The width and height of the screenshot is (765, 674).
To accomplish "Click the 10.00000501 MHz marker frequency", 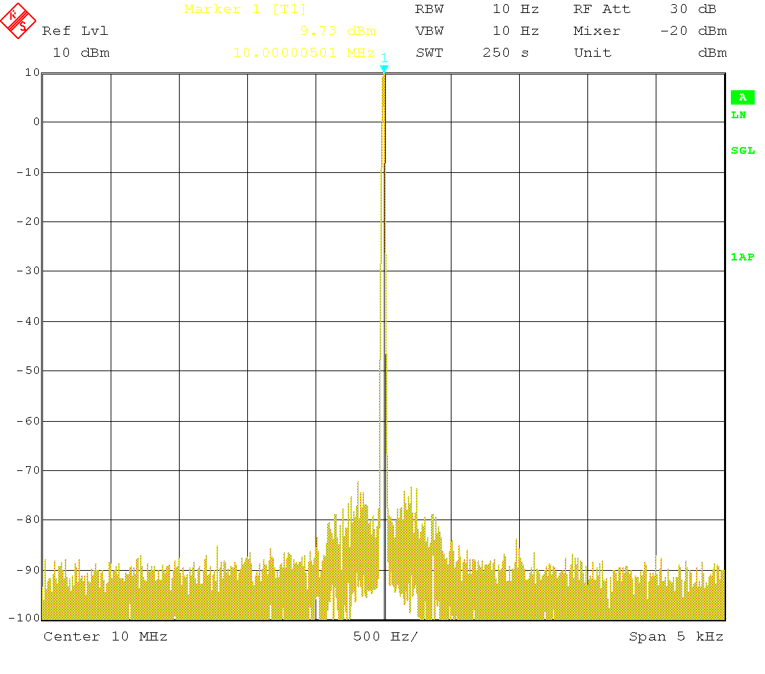I will pyautogui.click(x=304, y=53).
